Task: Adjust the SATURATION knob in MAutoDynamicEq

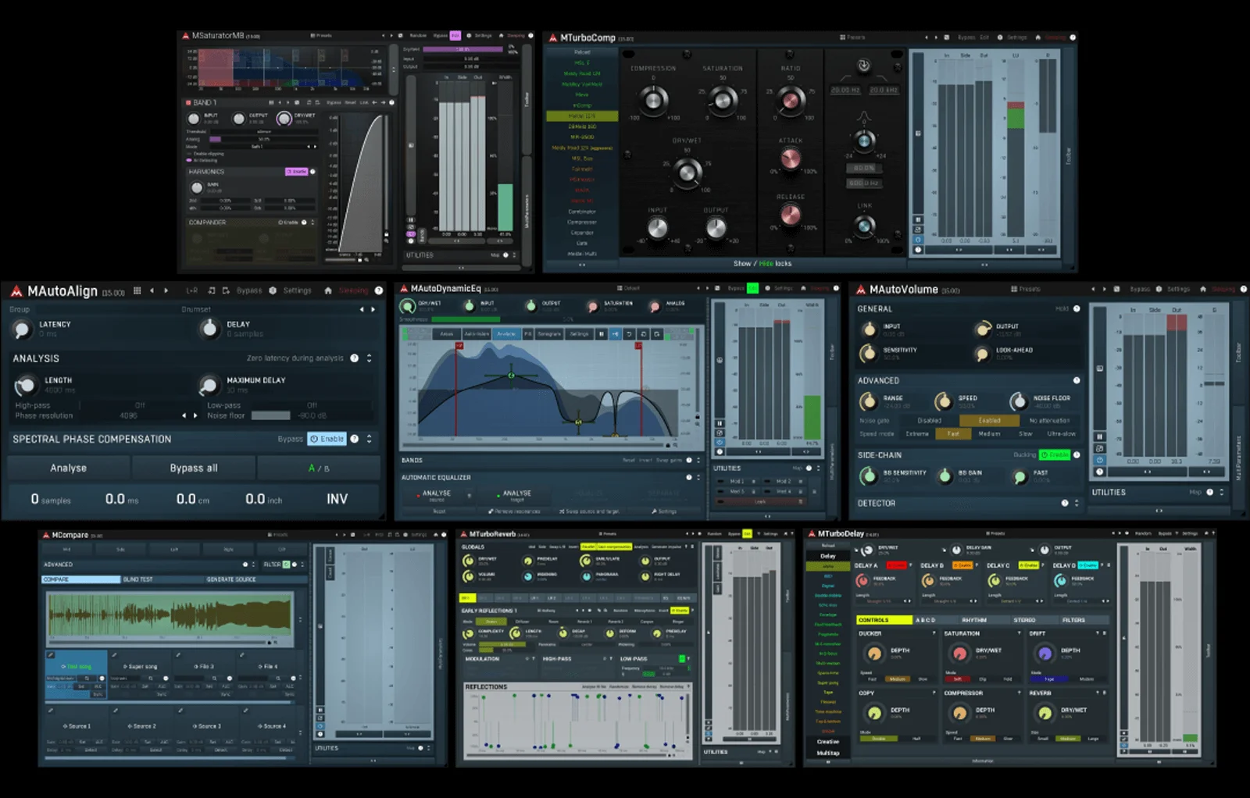Action: tap(593, 306)
